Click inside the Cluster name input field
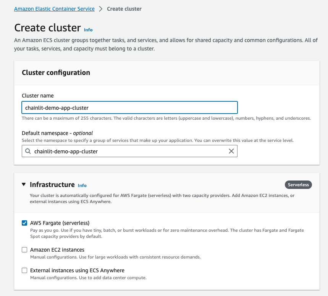 129,107
